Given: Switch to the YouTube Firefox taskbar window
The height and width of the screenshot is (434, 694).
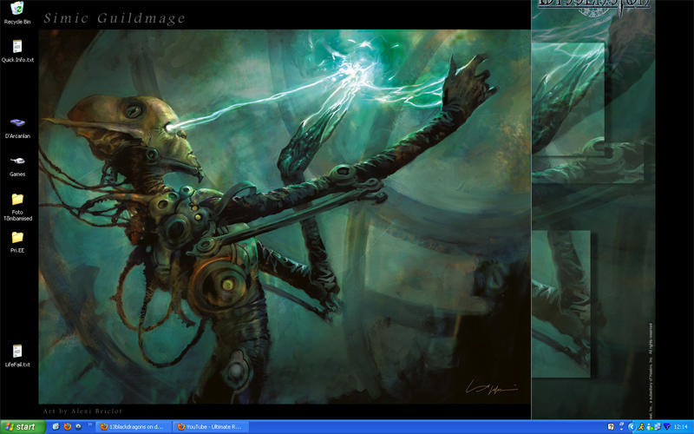Looking at the screenshot, I should point(210,427).
